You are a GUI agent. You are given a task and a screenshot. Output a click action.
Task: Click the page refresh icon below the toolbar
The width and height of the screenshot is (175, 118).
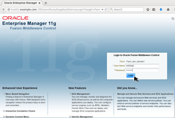pos(173,19)
